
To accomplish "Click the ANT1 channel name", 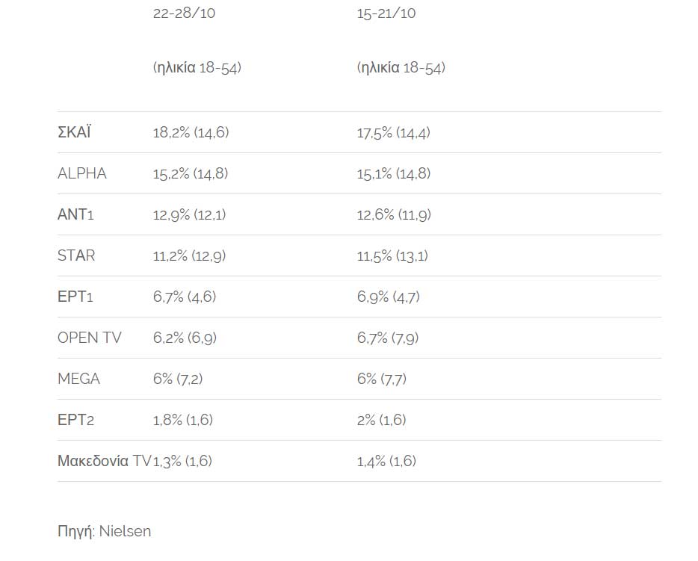I will click(75, 215).
